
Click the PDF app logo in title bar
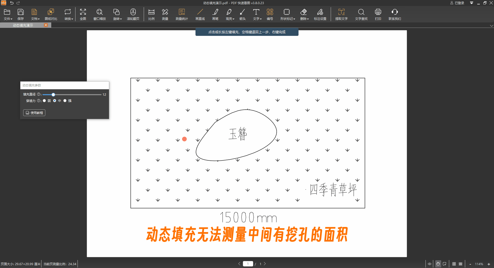(x=4, y=3)
